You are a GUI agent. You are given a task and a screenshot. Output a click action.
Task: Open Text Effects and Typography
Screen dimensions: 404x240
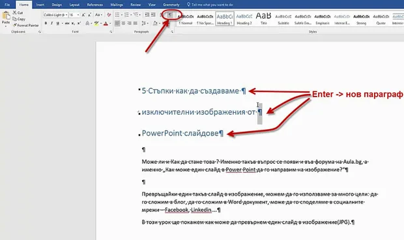87,23
